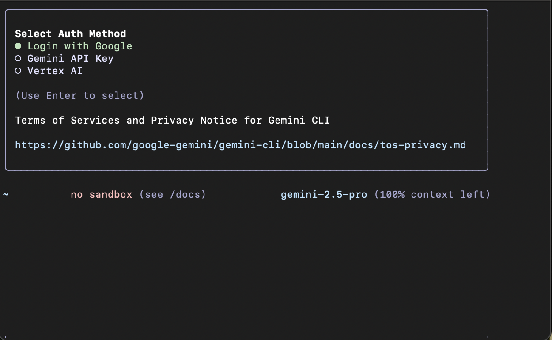
Task: Click the filled green dot beside Login with Google
Action: pos(18,45)
